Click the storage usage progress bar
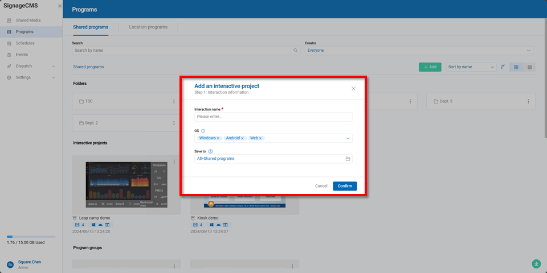Viewport: 547px width, 273px height. (x=31, y=237)
